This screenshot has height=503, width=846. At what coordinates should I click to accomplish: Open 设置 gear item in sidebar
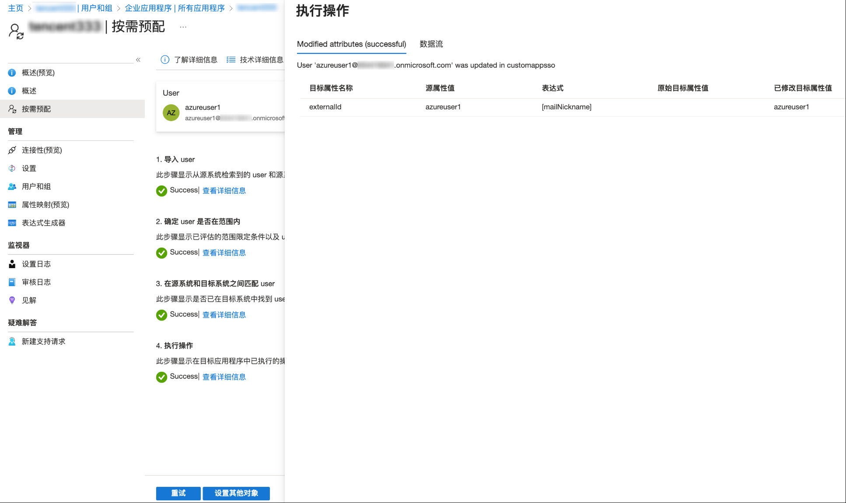pyautogui.click(x=12, y=168)
